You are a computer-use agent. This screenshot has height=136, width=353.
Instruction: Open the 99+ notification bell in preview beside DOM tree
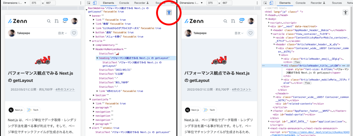tap(242, 21)
